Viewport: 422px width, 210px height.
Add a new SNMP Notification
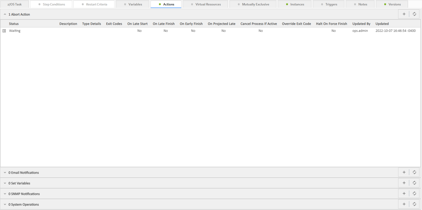point(404,194)
